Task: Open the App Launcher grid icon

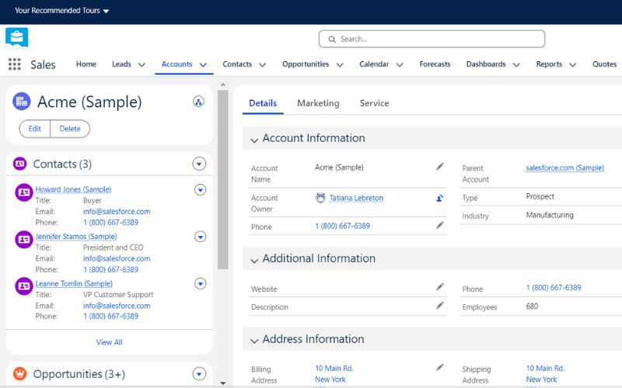Action: click(x=15, y=64)
